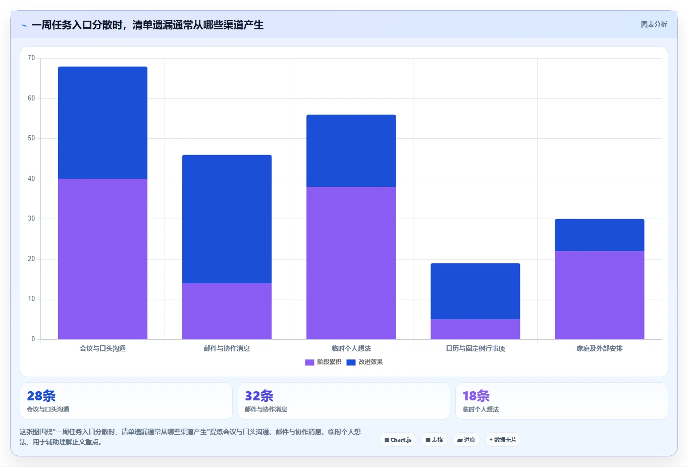Click purple segment of 家庭及外部安排 bar
This screenshot has width=688, height=467.
pyautogui.click(x=599, y=295)
